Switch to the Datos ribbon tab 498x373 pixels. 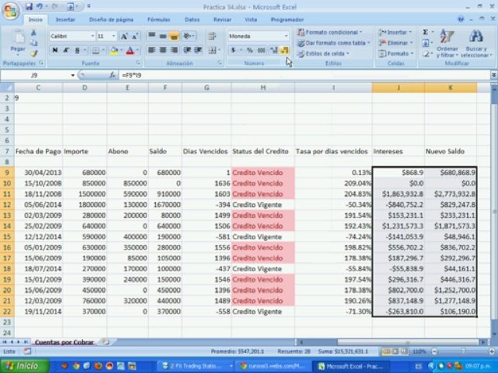(192, 20)
